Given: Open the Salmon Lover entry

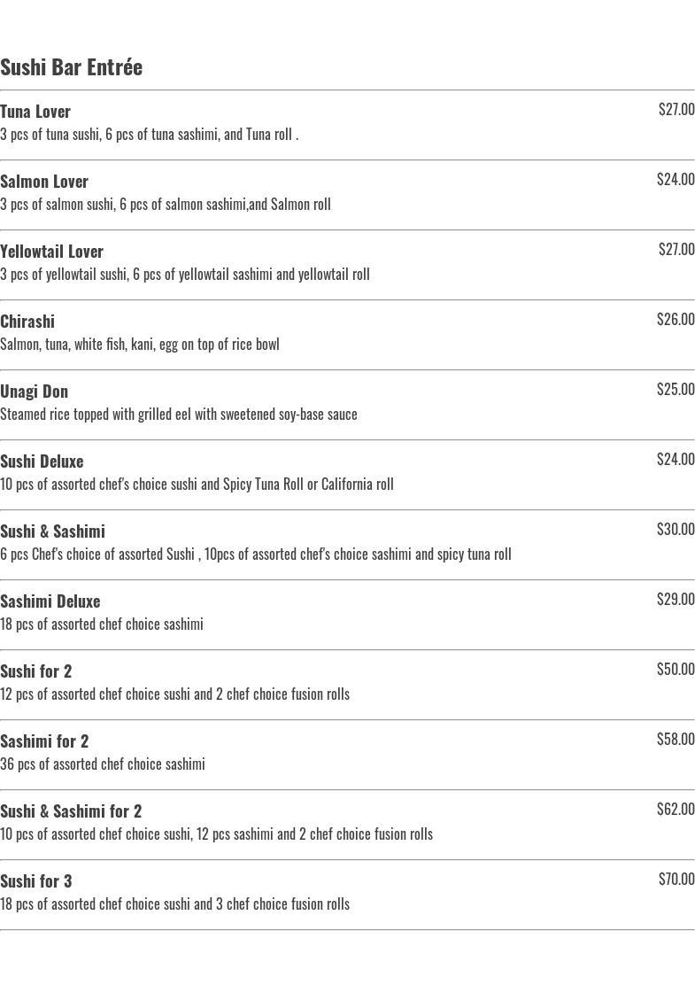Looking at the screenshot, I should click(x=44, y=182).
